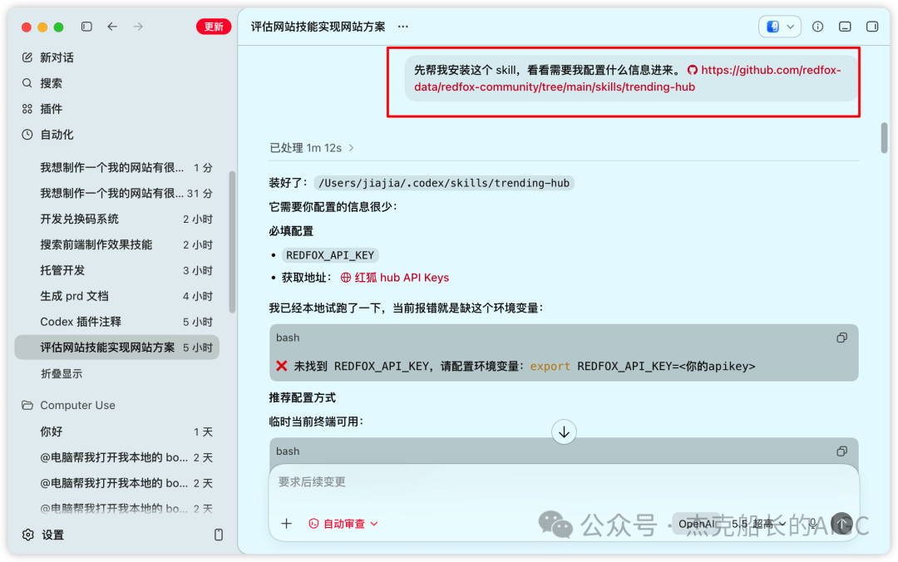
Task: Click the main chat vertical scrollbar
Action: click(x=884, y=137)
